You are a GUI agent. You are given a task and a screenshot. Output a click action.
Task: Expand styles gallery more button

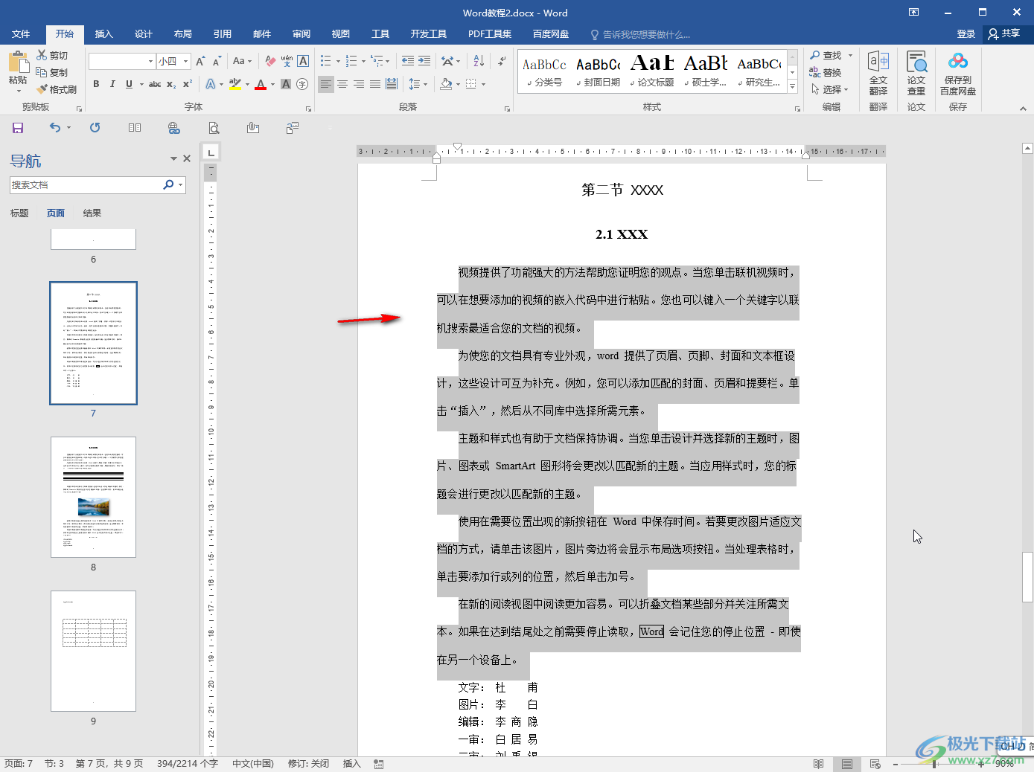coord(793,87)
